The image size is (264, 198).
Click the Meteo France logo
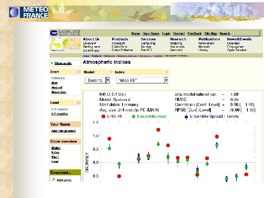(29, 12)
